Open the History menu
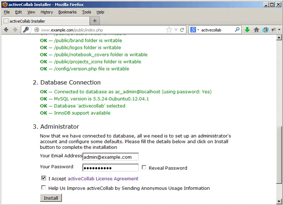 (47, 12)
